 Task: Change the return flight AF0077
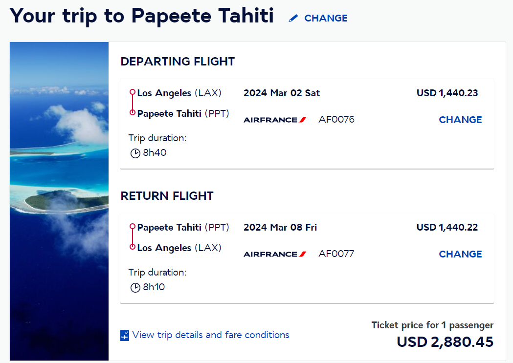[460, 254]
